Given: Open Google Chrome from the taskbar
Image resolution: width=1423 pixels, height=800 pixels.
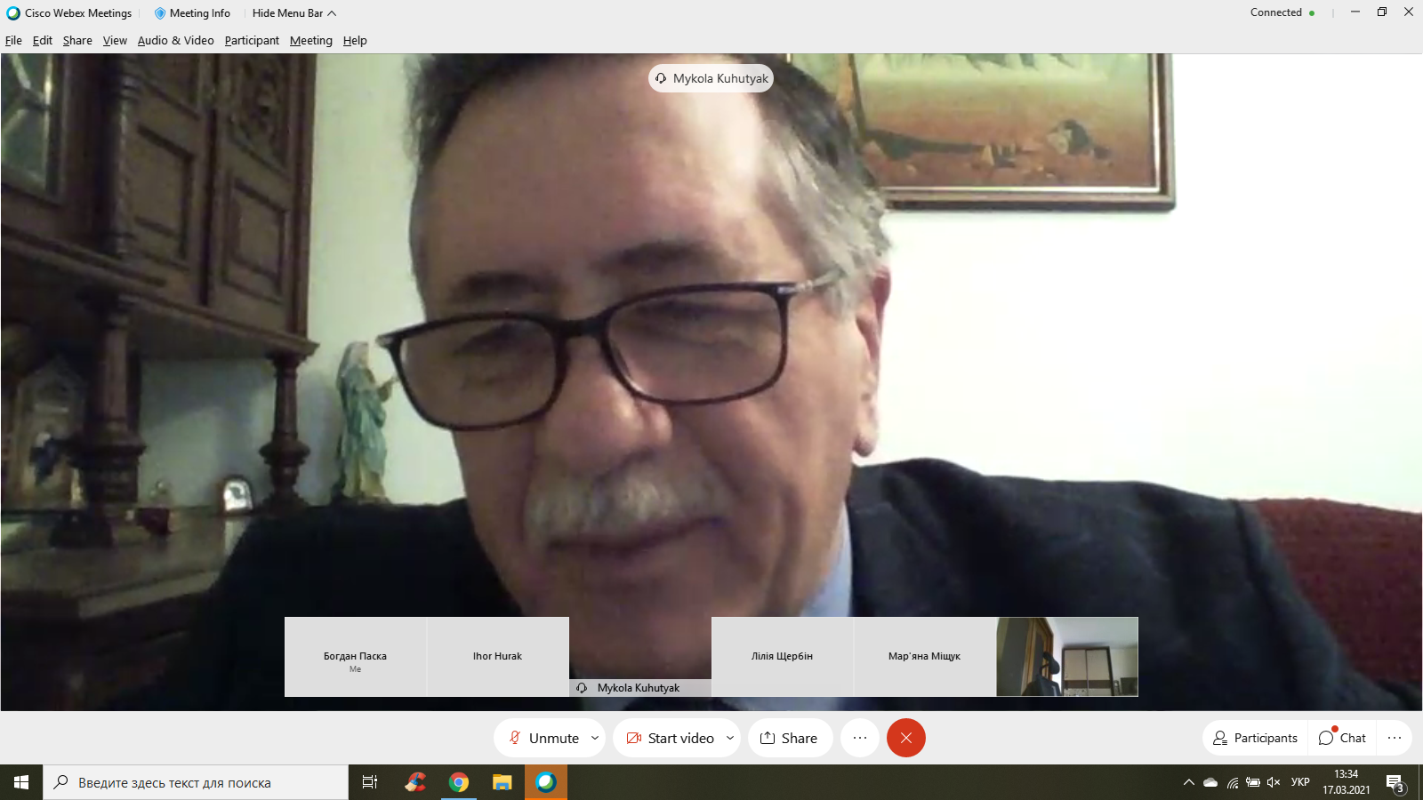Looking at the screenshot, I should [459, 782].
